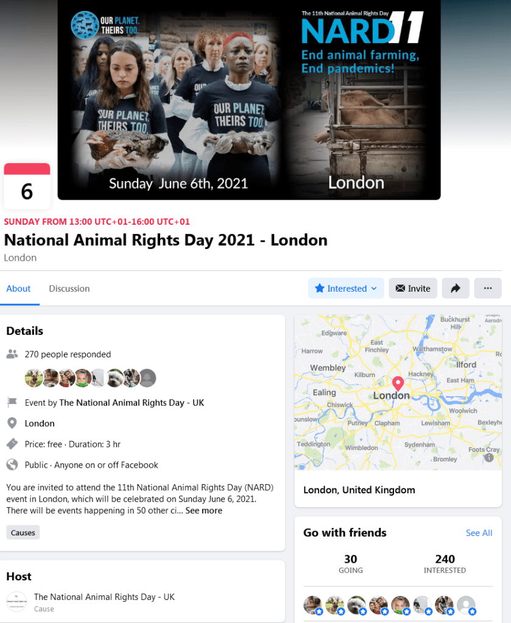This screenshot has height=623, width=511.
Task: Click the red location pin on map
Action: pos(398,384)
